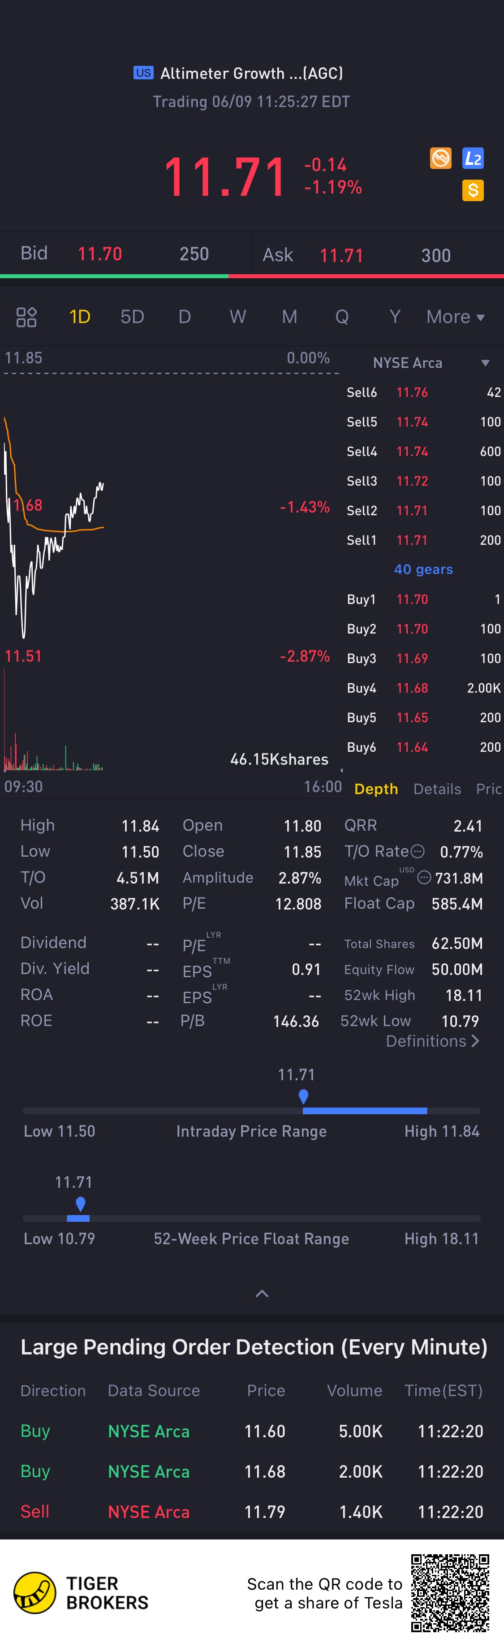Switch chart to weekly W timeframe
This screenshot has width=504, height=1647.
[237, 317]
